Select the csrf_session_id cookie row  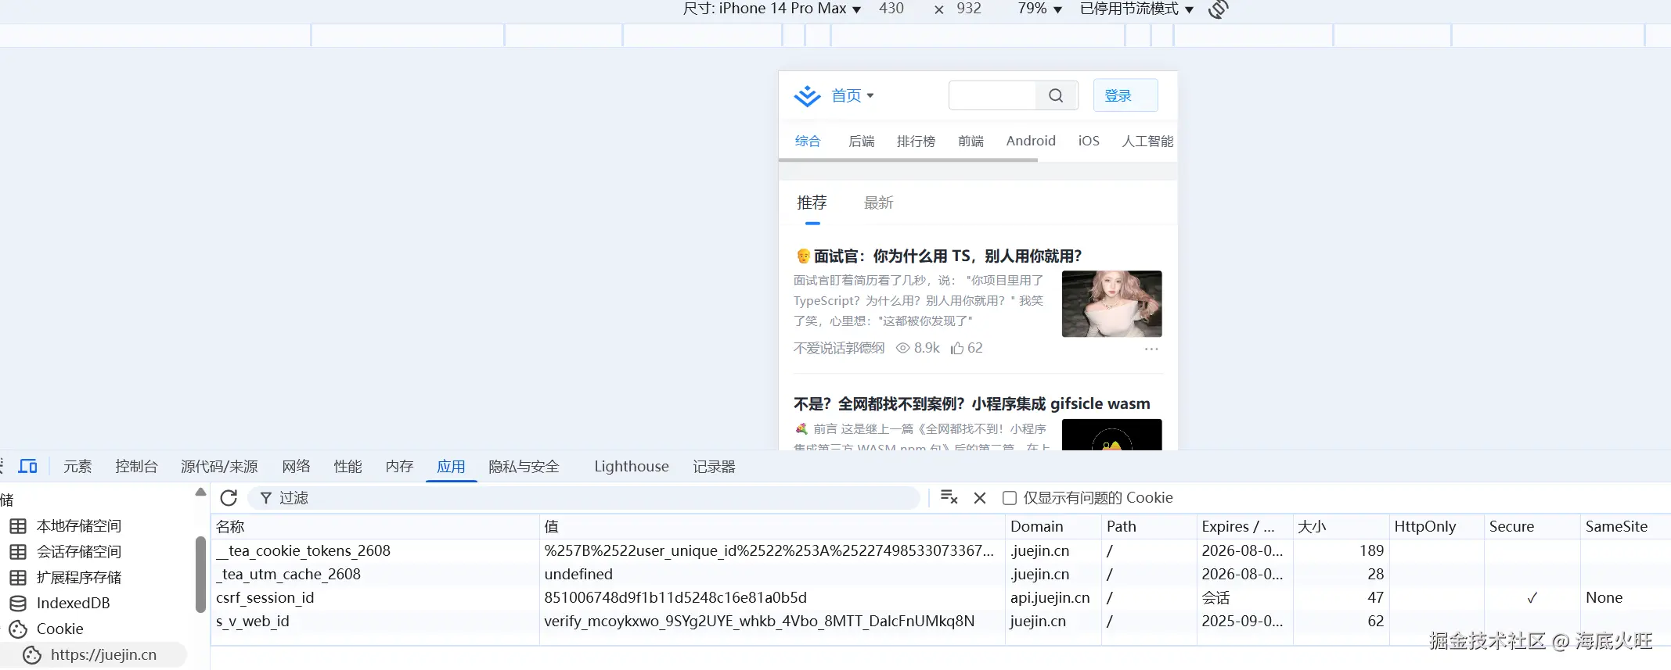941,597
